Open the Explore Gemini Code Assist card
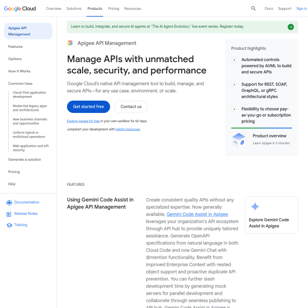 (271, 215)
